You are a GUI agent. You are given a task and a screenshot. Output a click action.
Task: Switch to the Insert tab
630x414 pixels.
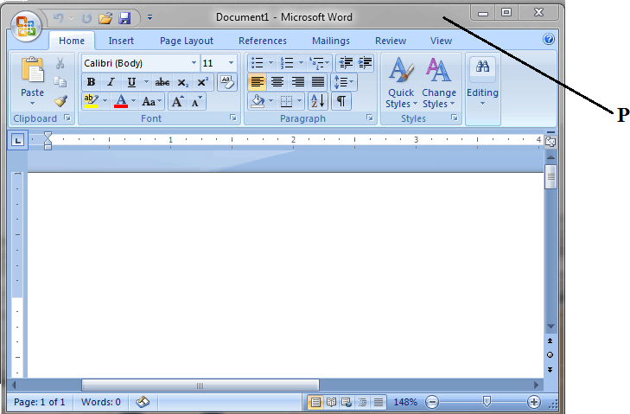(x=121, y=41)
